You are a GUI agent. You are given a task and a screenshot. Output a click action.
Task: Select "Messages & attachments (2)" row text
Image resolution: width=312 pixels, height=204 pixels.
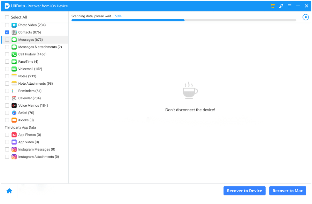click(40, 47)
